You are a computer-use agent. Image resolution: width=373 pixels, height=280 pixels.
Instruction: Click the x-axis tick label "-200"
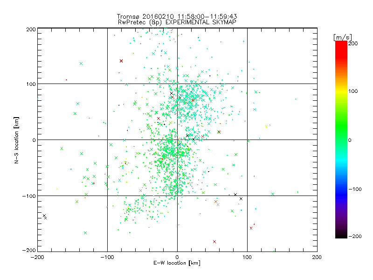pos(37,257)
